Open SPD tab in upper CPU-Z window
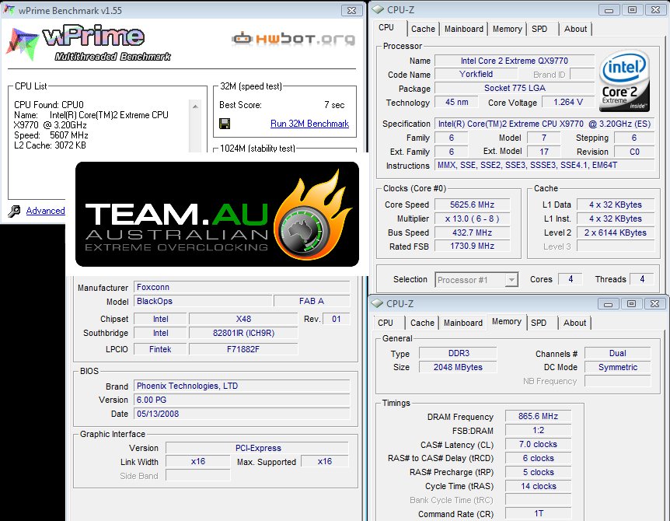 (x=539, y=29)
